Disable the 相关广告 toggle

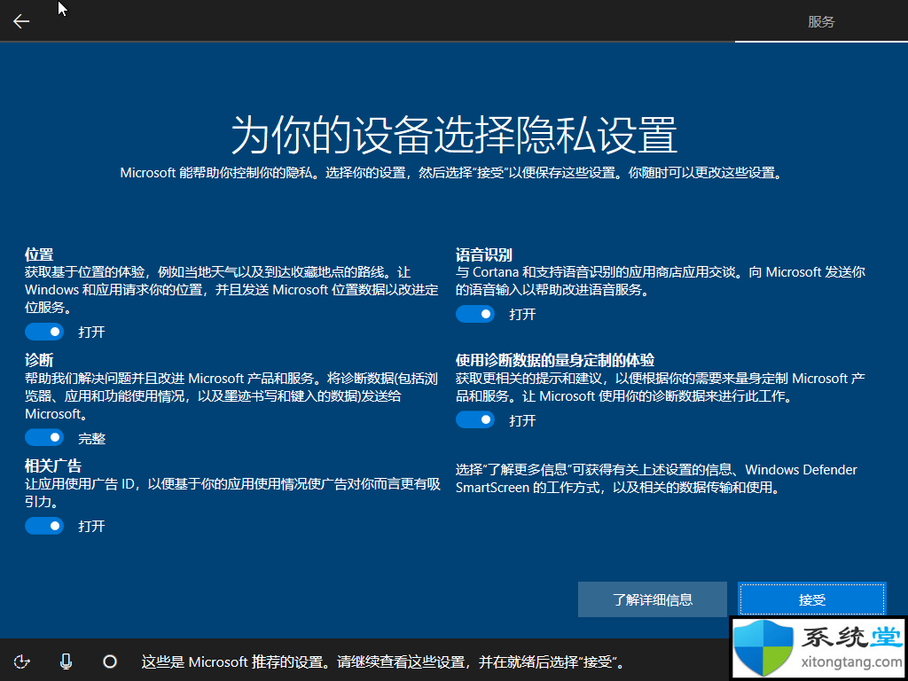[x=44, y=526]
